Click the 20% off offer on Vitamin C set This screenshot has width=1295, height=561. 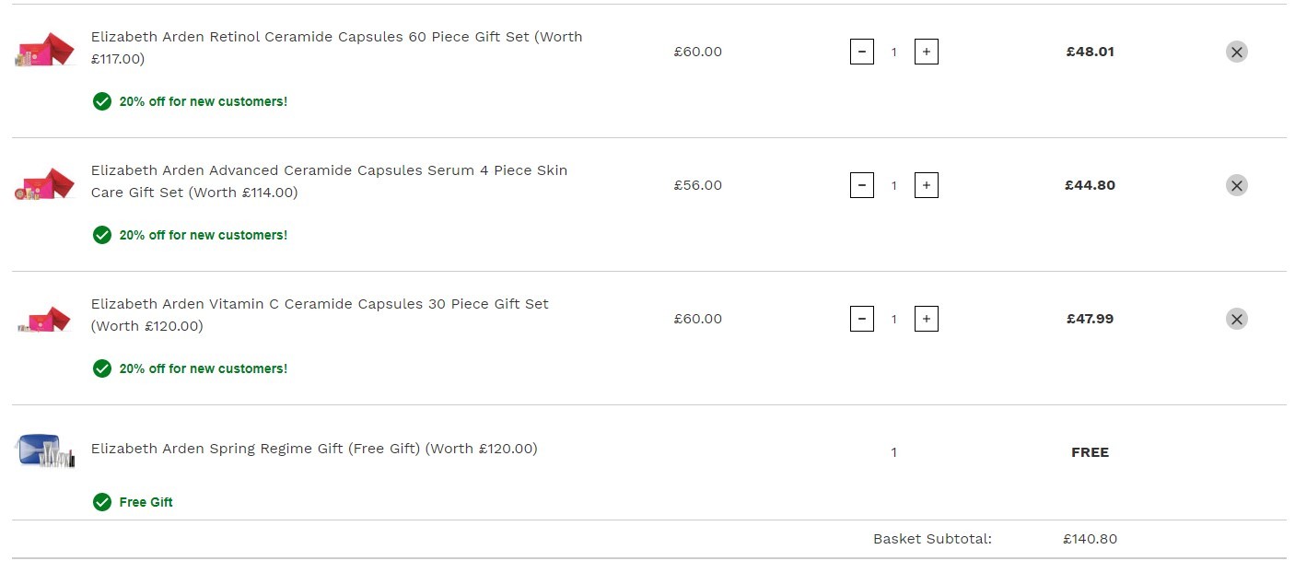pos(191,368)
